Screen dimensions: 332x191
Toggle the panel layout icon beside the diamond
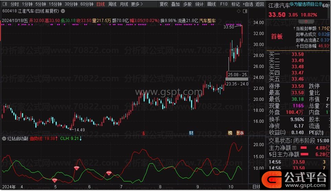click(245, 11)
